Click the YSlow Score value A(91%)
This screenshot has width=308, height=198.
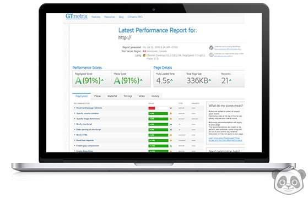point(127,80)
